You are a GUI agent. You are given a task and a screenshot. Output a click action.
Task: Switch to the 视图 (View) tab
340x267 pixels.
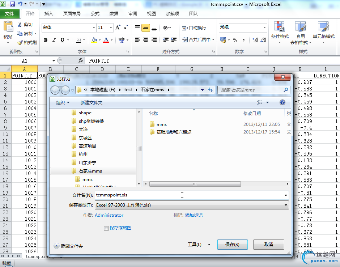[151, 14]
